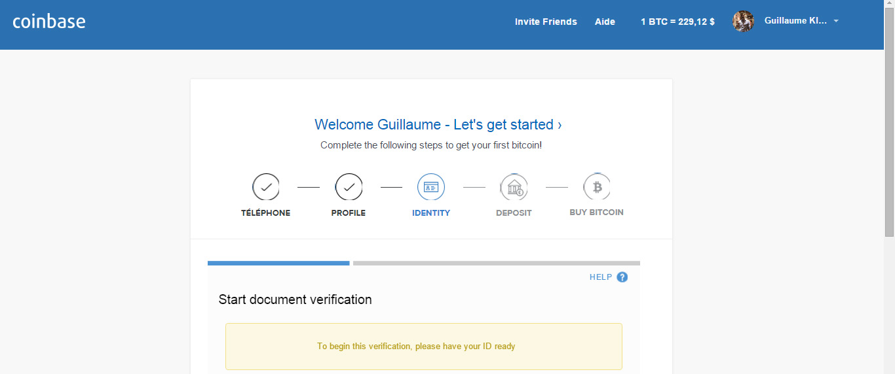Open the Invite Friends page
Image resolution: width=895 pixels, height=374 pixels.
[x=546, y=22]
